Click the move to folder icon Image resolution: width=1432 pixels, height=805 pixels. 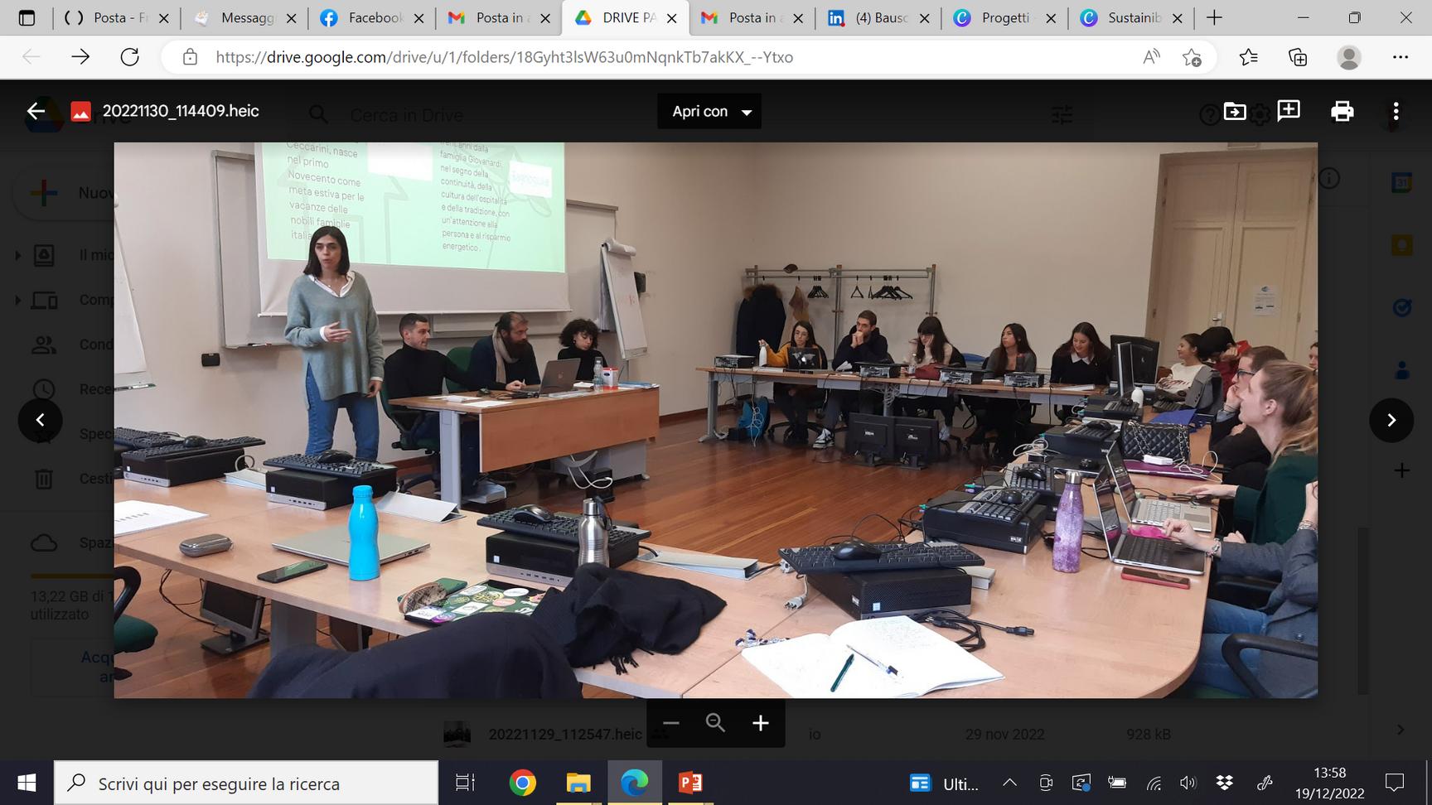click(1235, 111)
